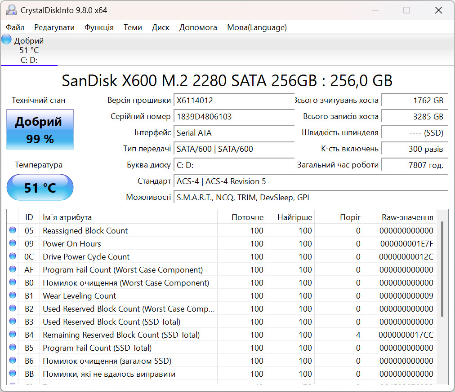Click the features field listing S.M.A.R.T., NCQ, TRIM
This screenshot has width=455, height=392.
point(311,198)
